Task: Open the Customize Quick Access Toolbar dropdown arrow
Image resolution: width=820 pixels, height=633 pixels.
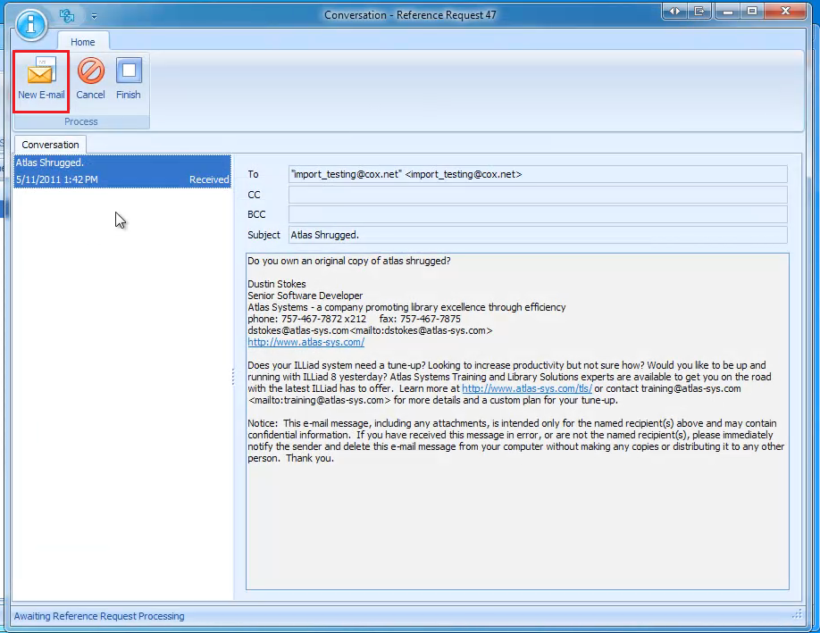Action: click(x=94, y=15)
